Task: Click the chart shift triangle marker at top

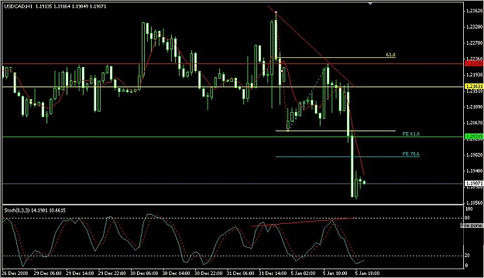Action: [x=370, y=3]
